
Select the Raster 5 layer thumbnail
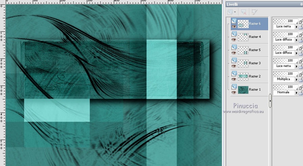click(243, 50)
